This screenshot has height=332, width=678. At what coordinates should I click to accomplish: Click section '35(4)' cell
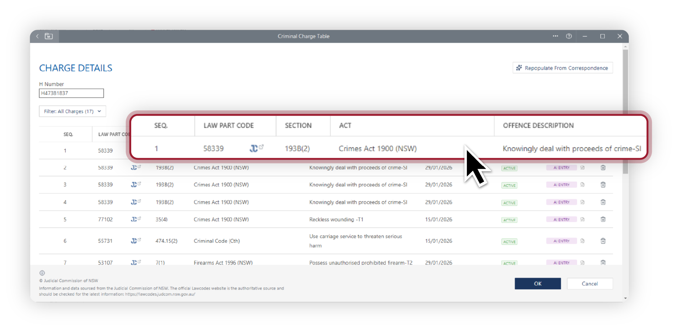(x=161, y=219)
